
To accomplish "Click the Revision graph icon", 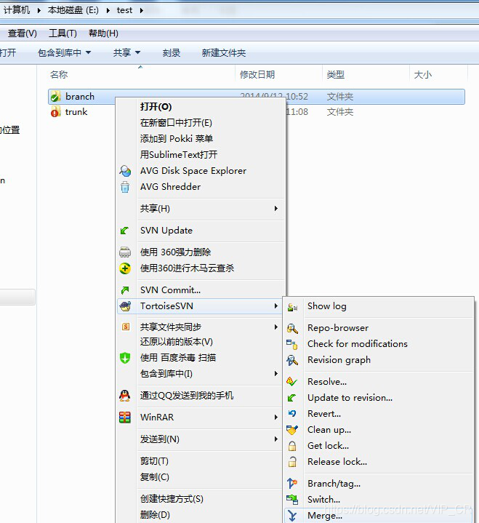I will [292, 360].
